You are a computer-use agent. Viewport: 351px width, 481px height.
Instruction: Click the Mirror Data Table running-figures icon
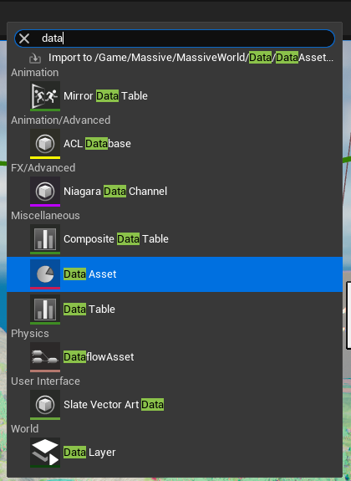tap(45, 96)
